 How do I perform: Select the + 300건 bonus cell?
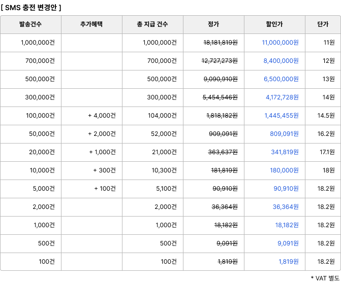[x=104, y=170]
